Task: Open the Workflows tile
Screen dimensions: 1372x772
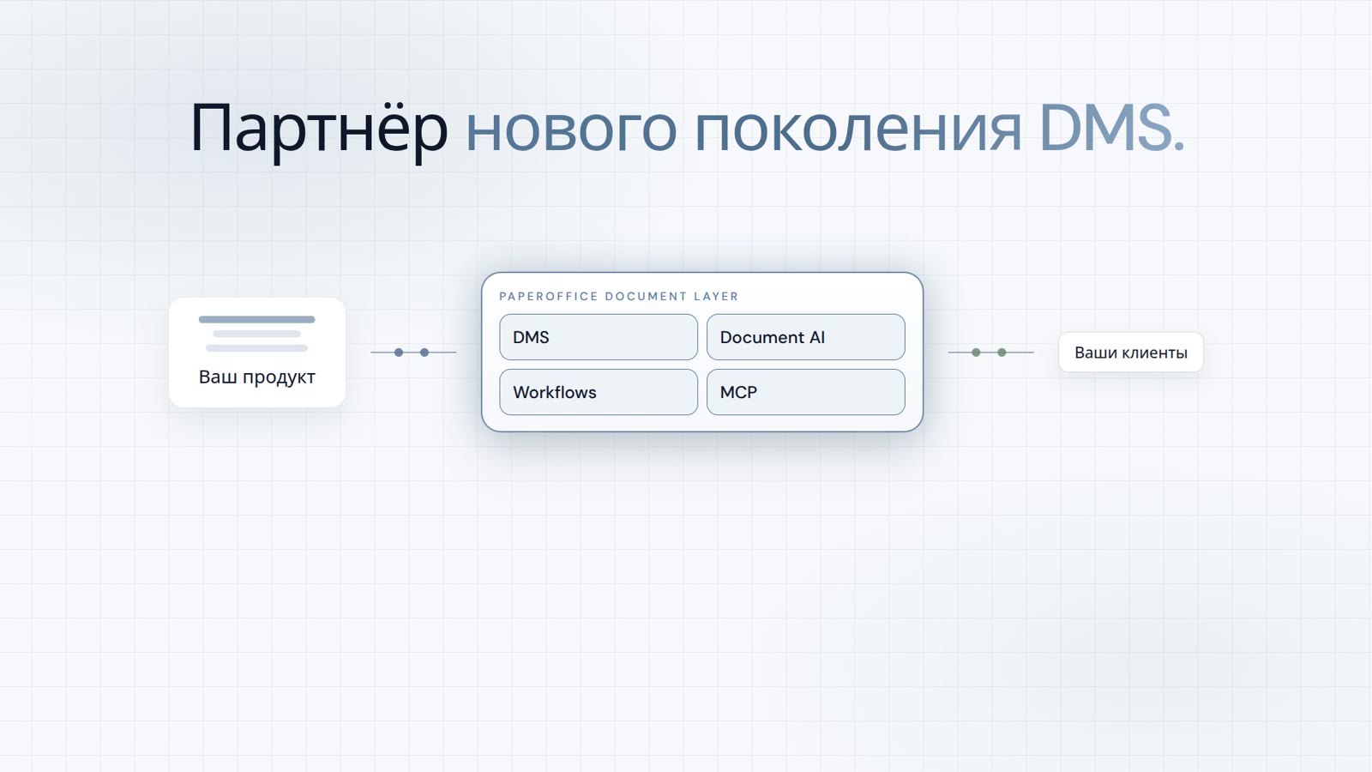Action: pos(599,392)
